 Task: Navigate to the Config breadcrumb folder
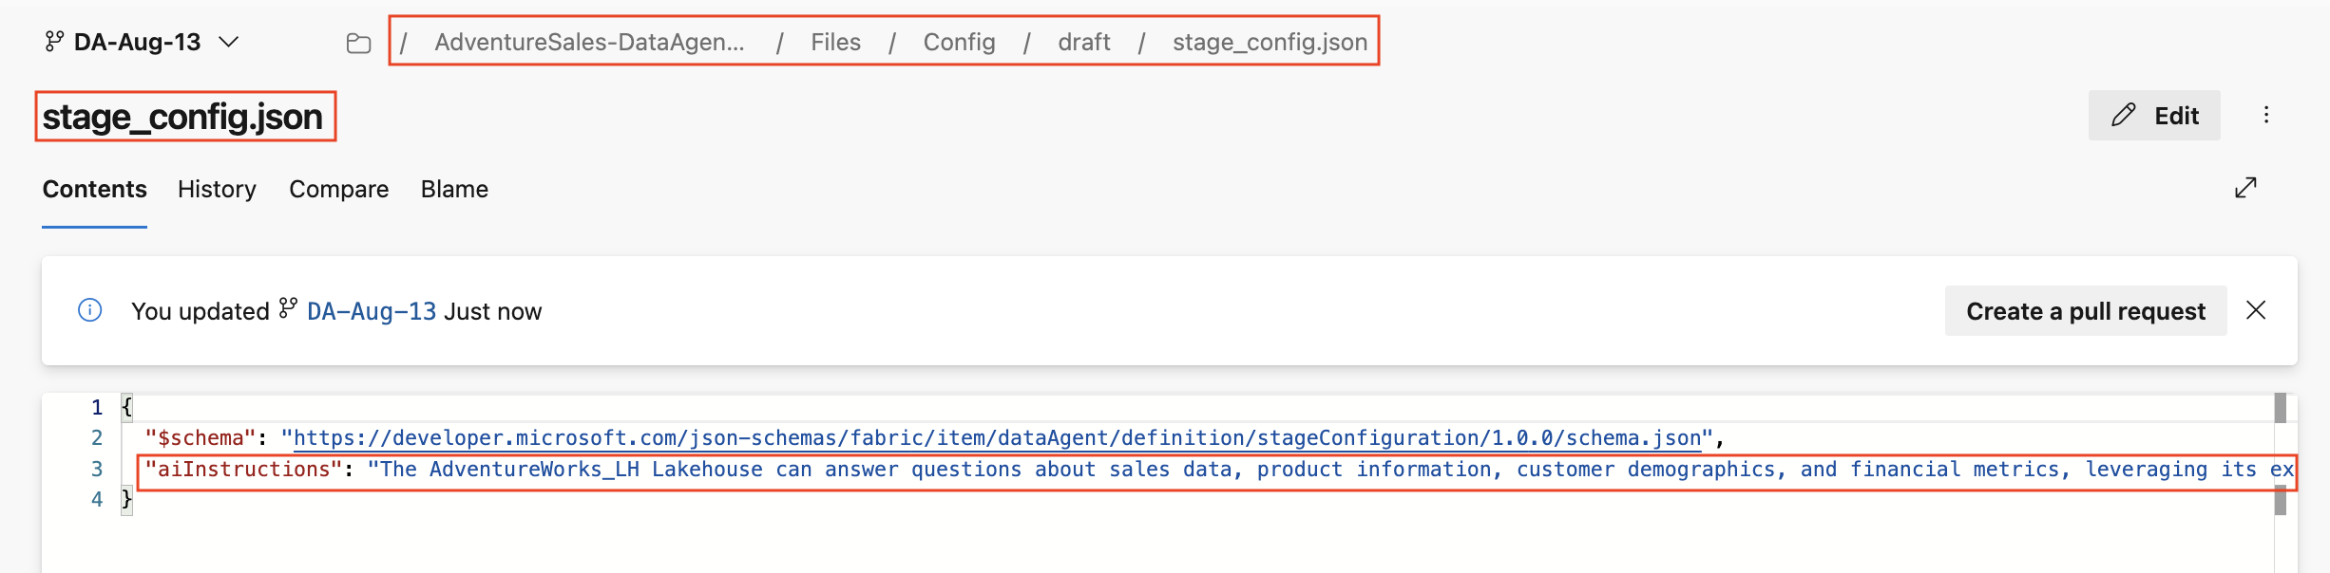pyautogui.click(x=959, y=42)
